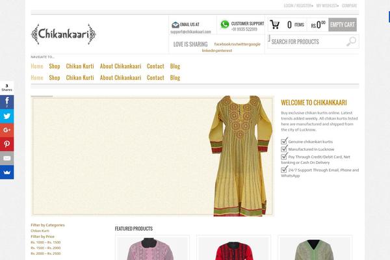
Task: Click the 24/7 Support checkmark
Action: tap(284, 169)
